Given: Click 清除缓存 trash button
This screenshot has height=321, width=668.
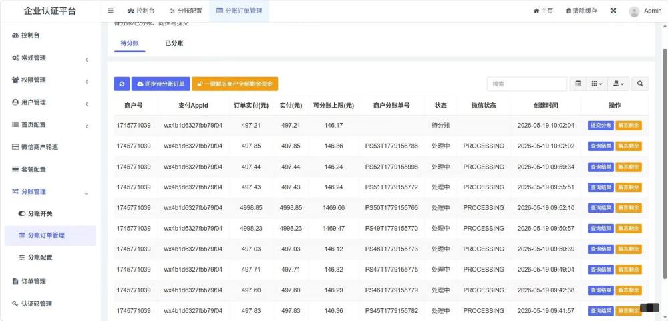Looking at the screenshot, I should 582,11.
